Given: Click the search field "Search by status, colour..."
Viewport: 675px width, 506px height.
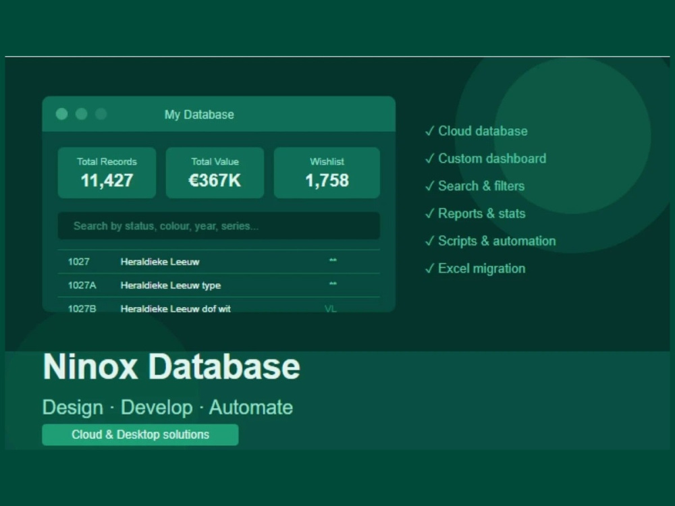Looking at the screenshot, I should point(219,225).
